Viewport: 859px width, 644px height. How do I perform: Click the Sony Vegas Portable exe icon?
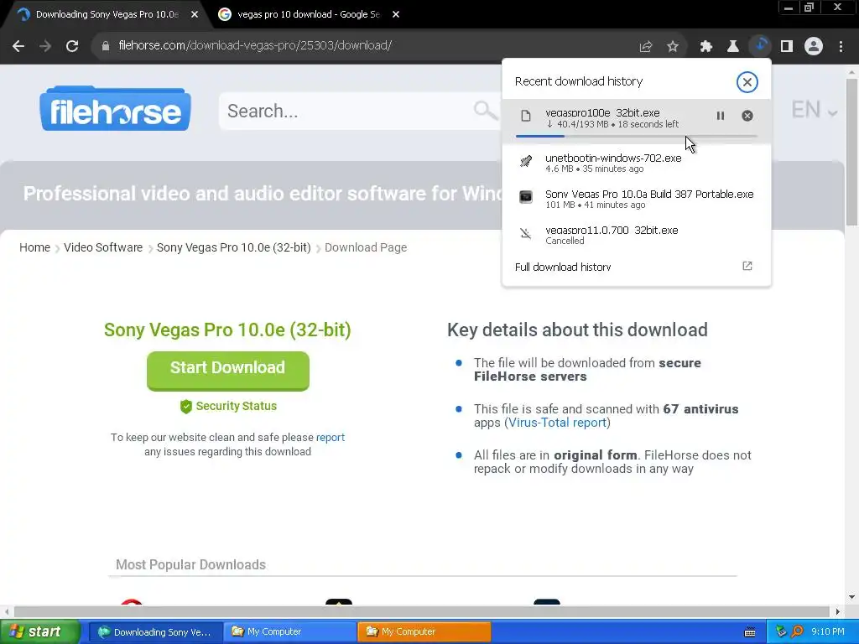pyautogui.click(x=526, y=197)
